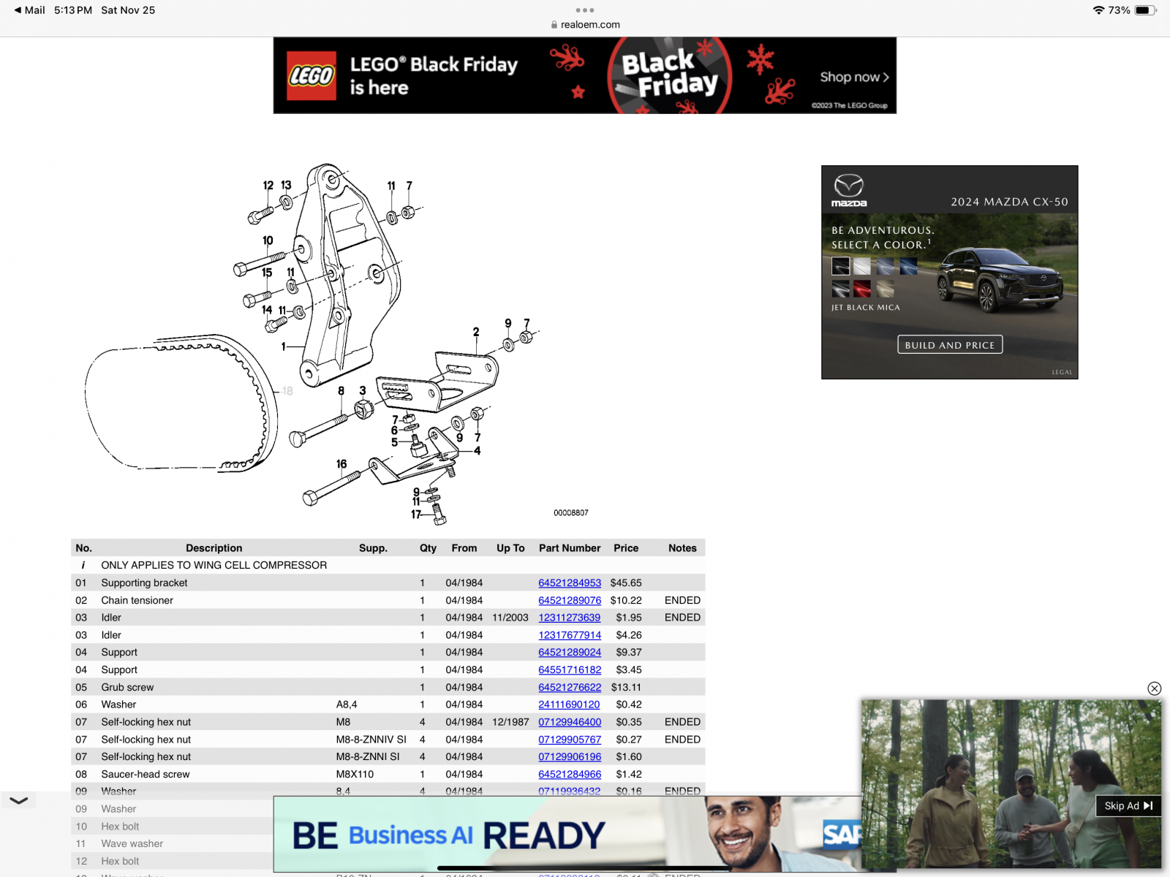
Task: Close the floating video ad
Action: click(x=1154, y=688)
